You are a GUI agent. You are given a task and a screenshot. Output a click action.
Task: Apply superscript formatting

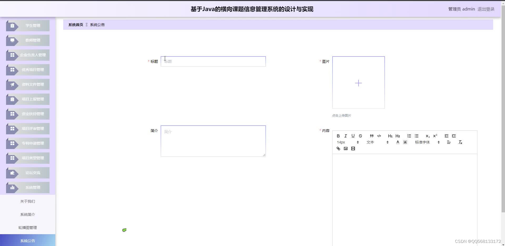pos(435,136)
